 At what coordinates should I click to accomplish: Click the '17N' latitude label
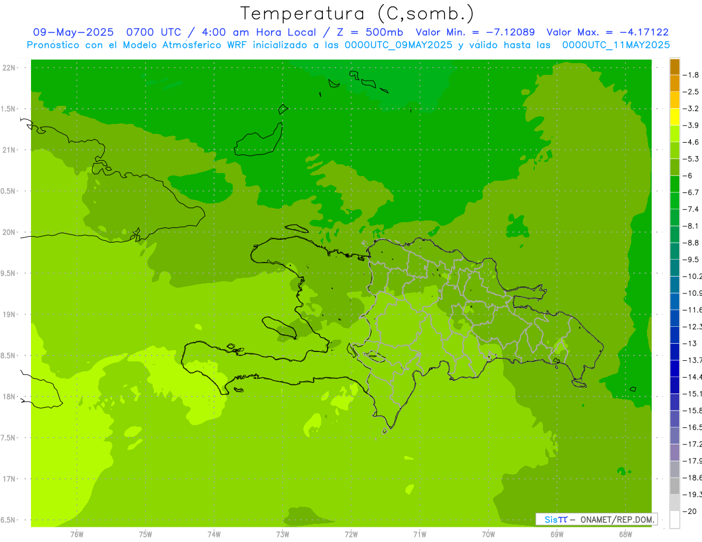point(9,479)
